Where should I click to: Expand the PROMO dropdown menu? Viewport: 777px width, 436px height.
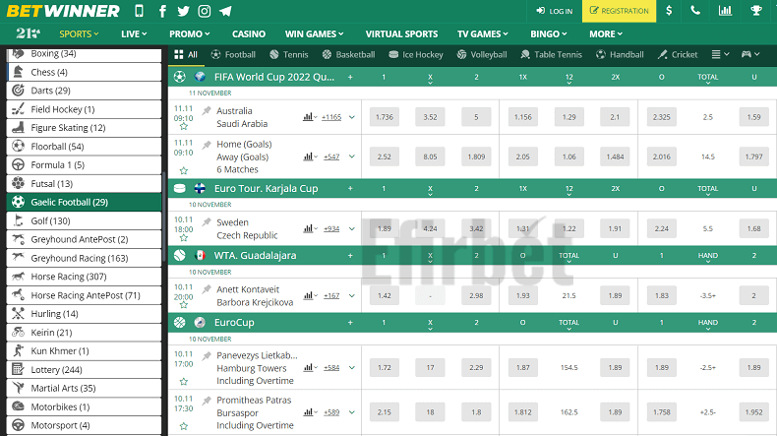[x=189, y=33]
